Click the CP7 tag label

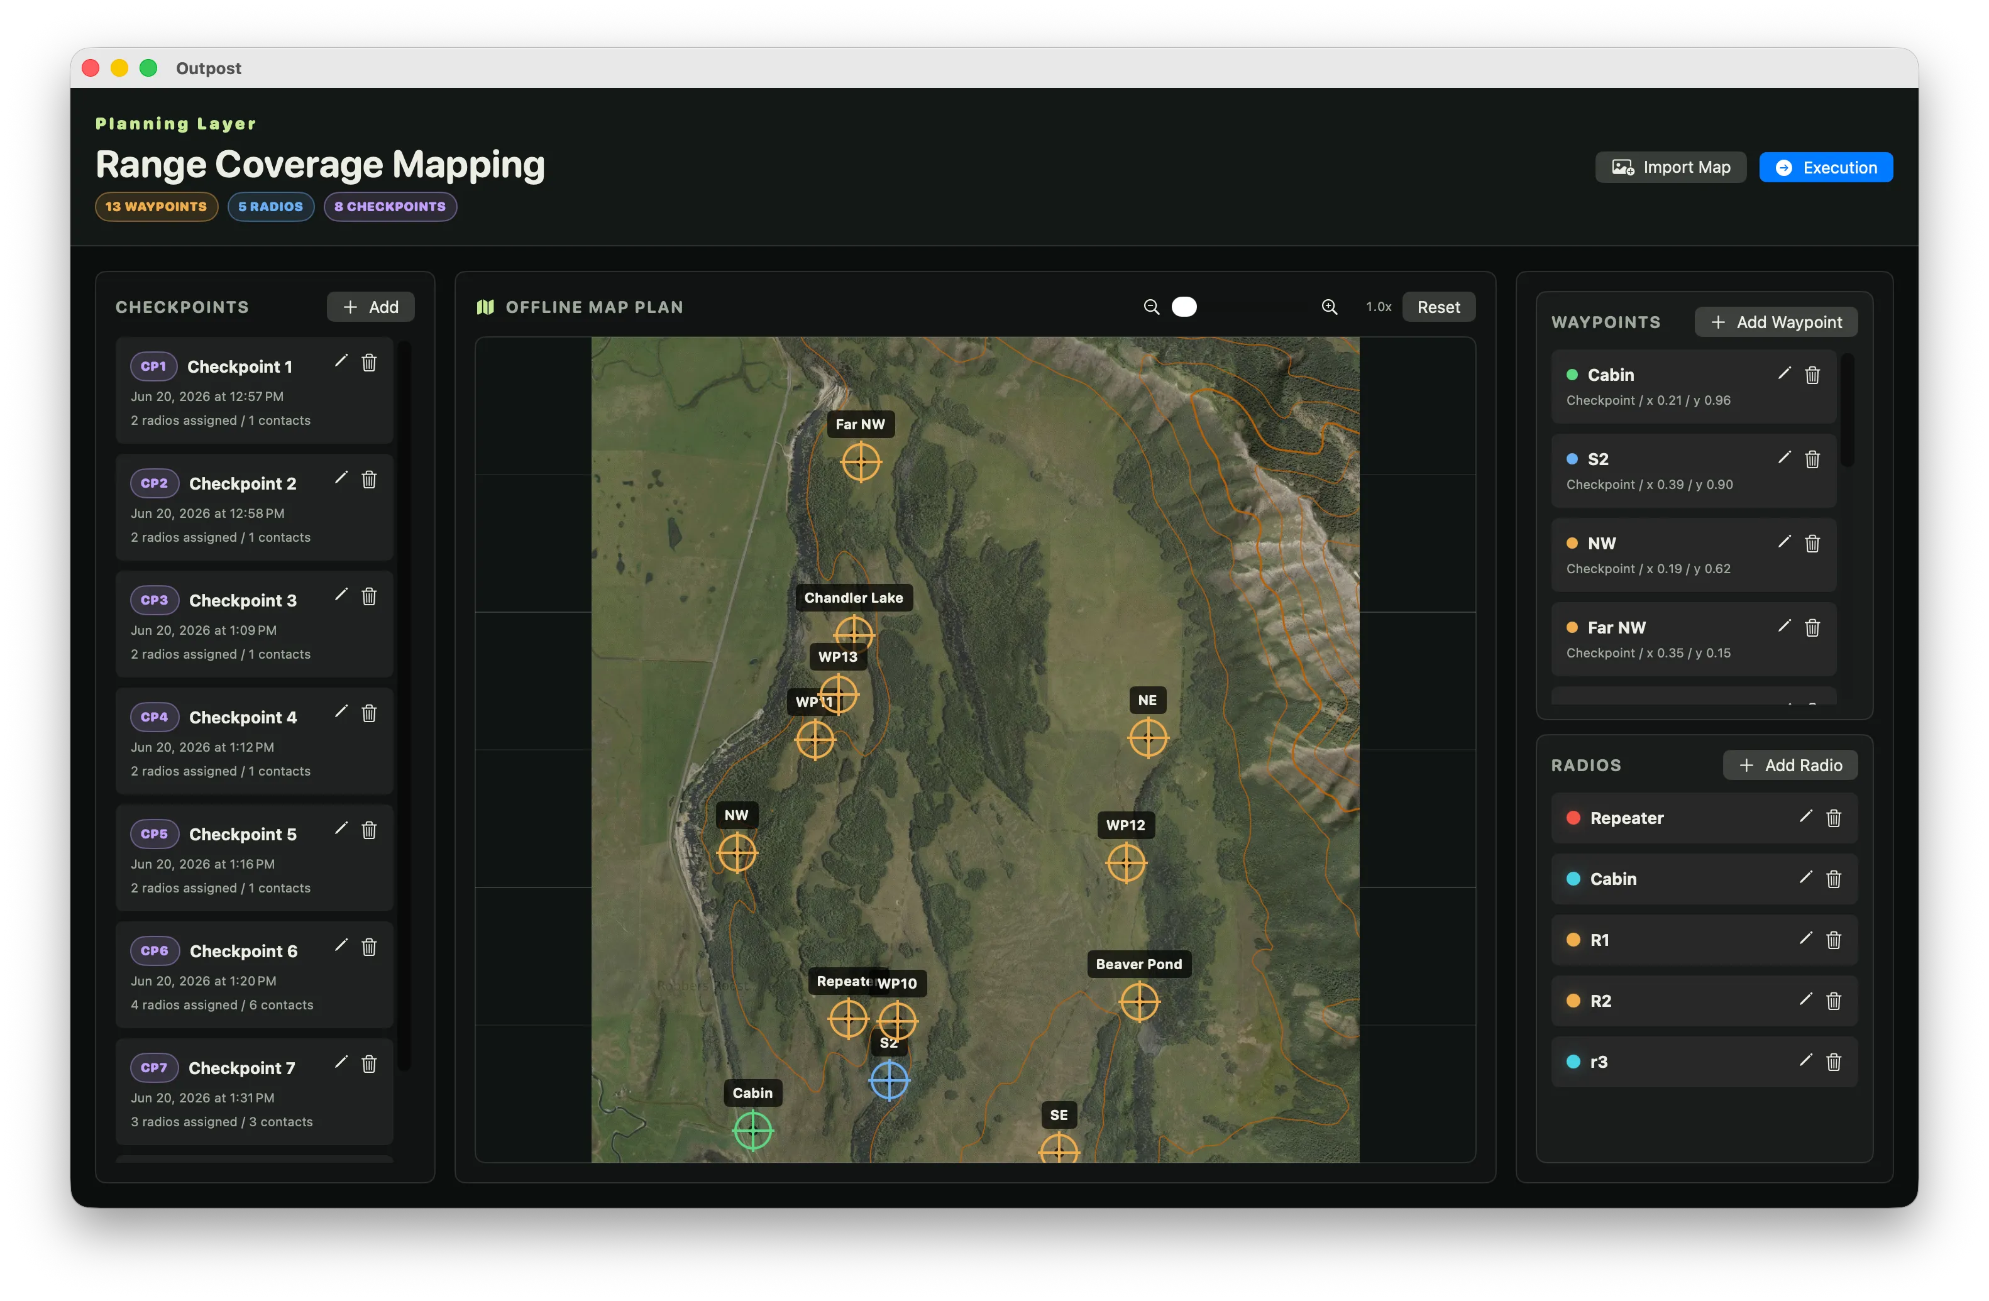tap(154, 1067)
